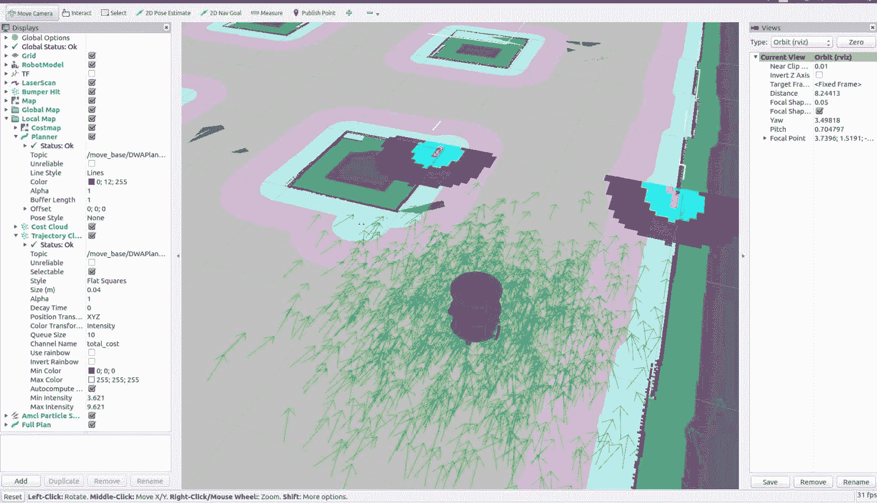This screenshot has width=877, height=503.
Task: Click the plus icon in toolbar
Action: [349, 13]
